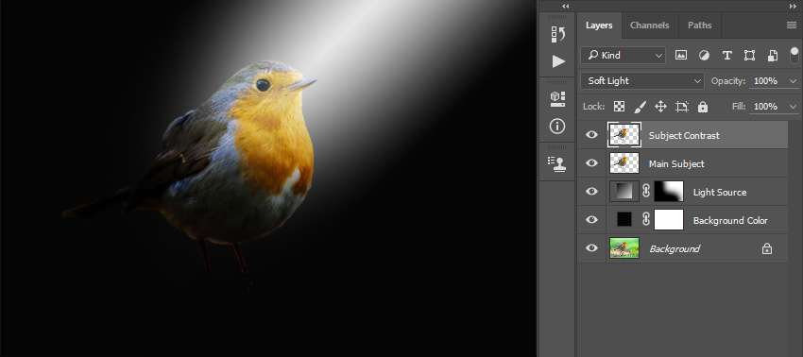This screenshot has width=803, height=357.
Task: Hide the Background layer
Action: [591, 247]
